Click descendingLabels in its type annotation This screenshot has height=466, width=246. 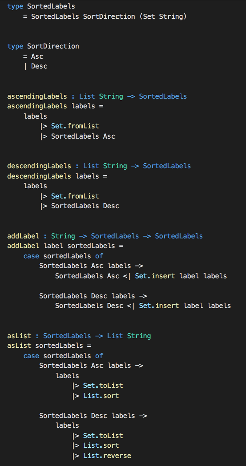click(x=39, y=166)
